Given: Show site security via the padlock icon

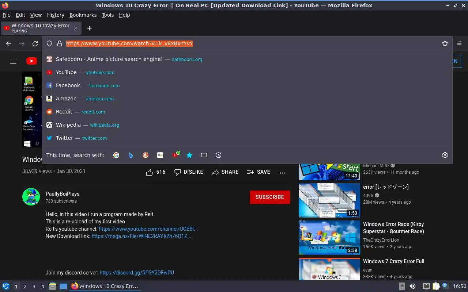Looking at the screenshot, I should [x=60, y=43].
